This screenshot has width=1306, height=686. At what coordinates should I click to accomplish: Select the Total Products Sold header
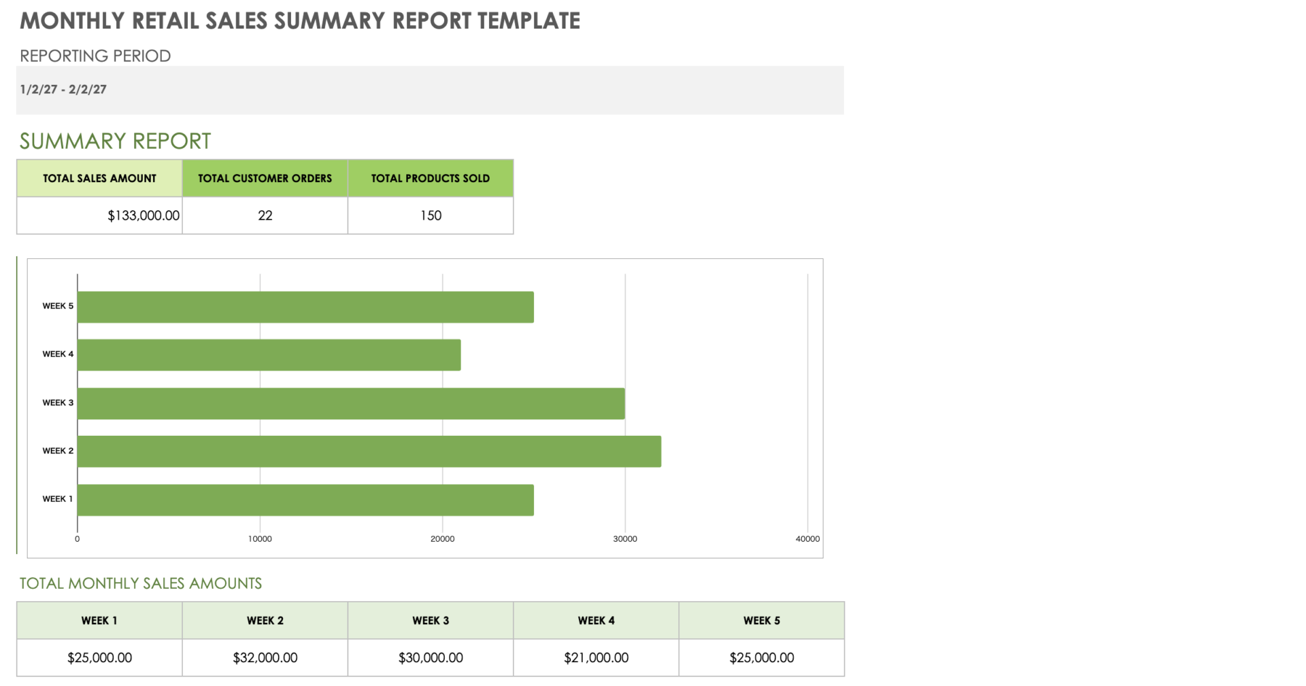[430, 177]
